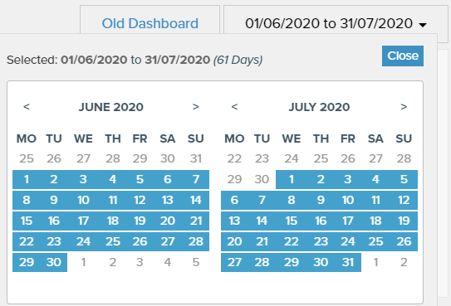Viewport: 451px width, 306px height.
Task: Choose June 1 on the calendar
Action: tap(27, 179)
